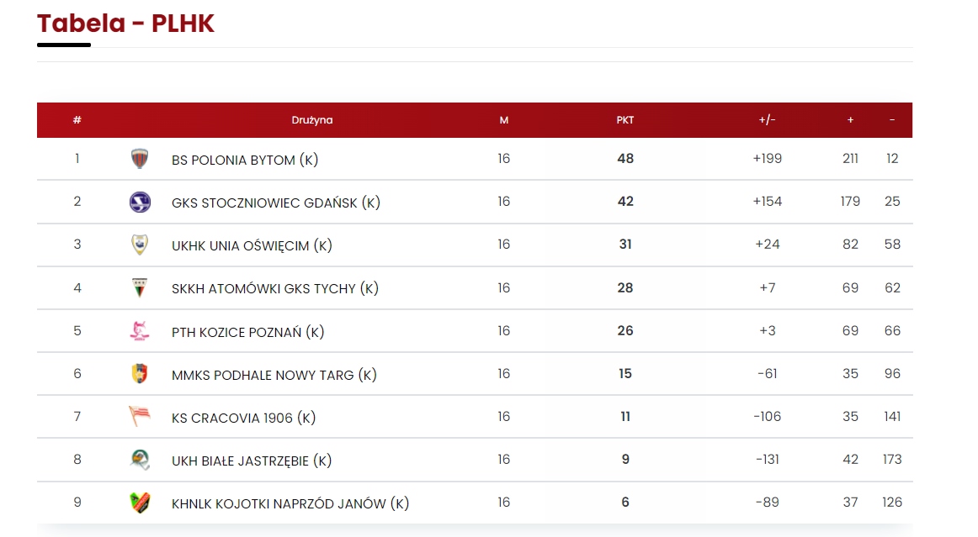Click the GKS Stoczniowiec Gdańsk team logo
The image size is (978, 537).
140,202
